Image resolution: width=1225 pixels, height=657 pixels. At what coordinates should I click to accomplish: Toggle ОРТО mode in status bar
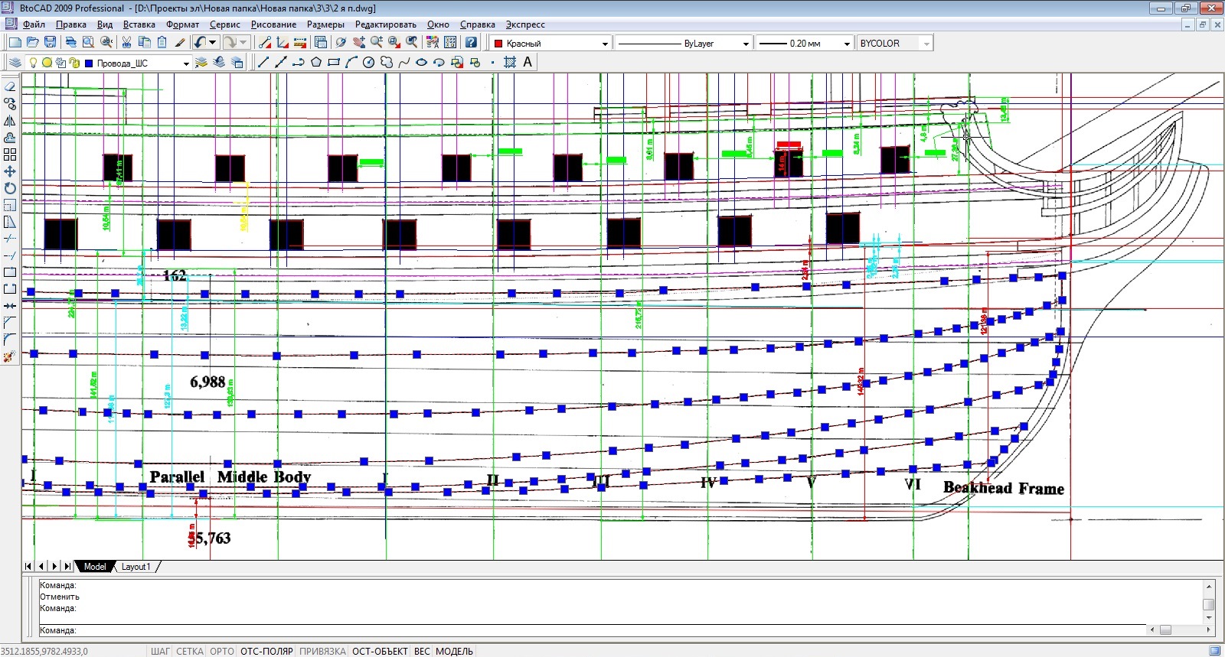[222, 651]
